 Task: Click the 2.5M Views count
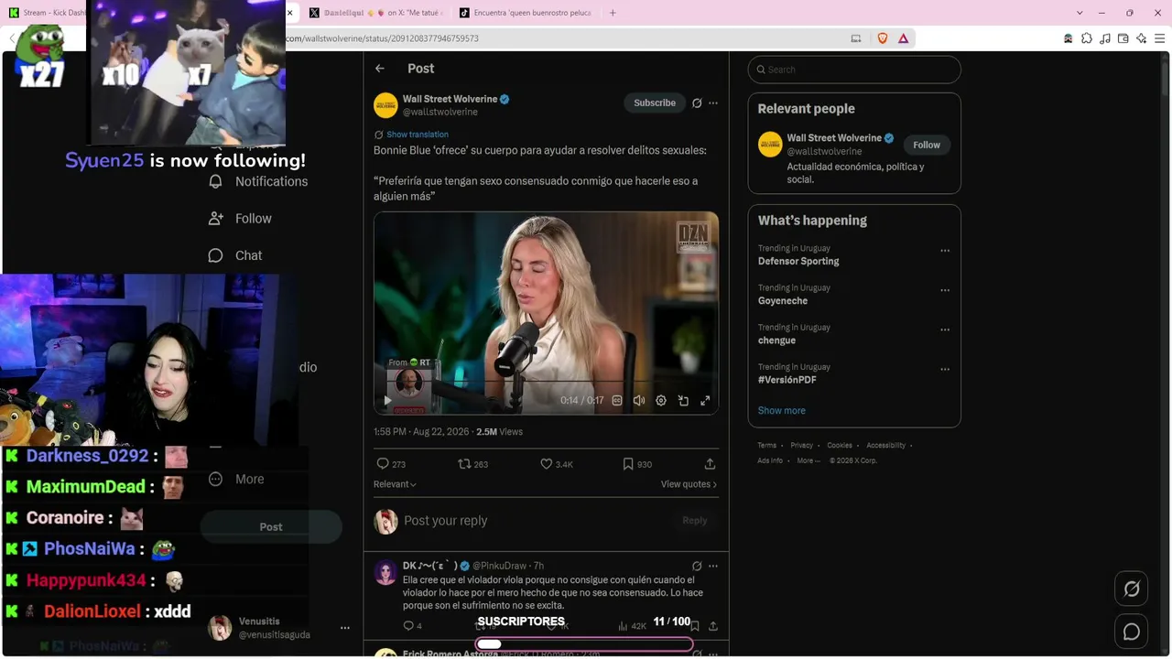(499, 432)
